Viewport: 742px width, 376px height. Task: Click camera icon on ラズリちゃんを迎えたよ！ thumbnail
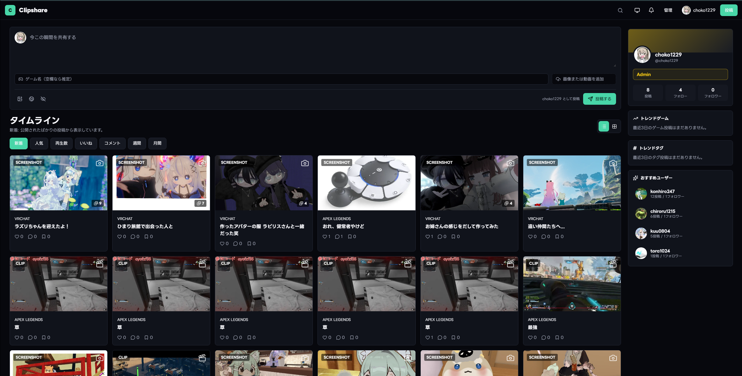100,163
